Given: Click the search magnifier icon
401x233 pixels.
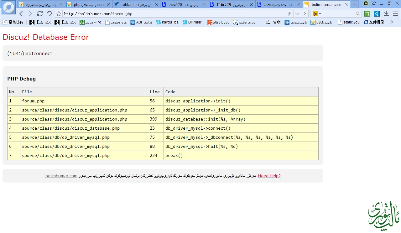Looking at the screenshot, I should (358, 14).
